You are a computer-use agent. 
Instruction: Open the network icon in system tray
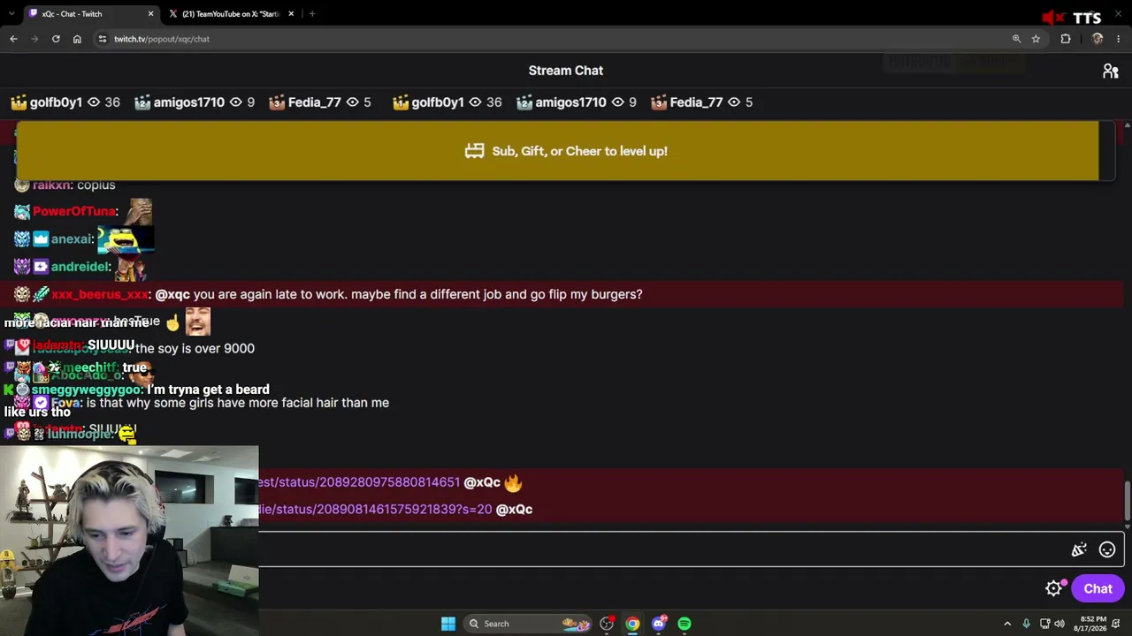tap(1045, 624)
